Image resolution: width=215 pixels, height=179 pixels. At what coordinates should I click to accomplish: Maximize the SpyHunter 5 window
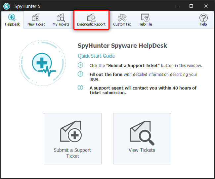(191, 6)
